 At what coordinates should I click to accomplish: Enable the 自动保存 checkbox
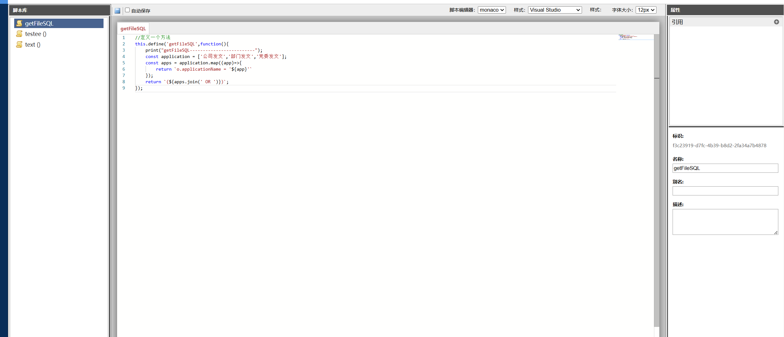click(x=128, y=10)
